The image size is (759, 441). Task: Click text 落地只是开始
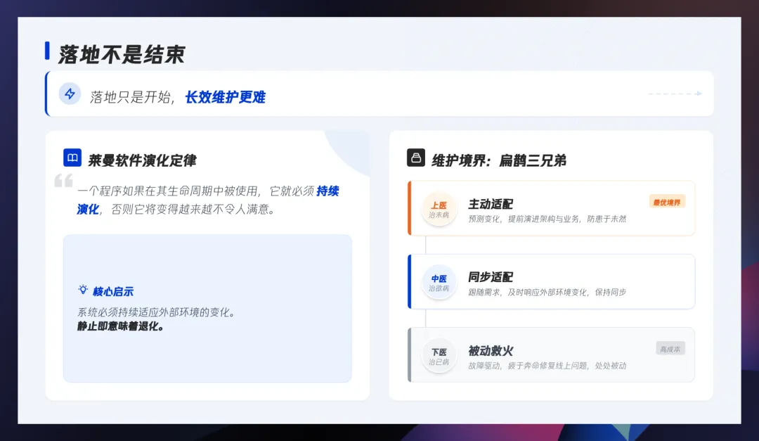(x=131, y=97)
